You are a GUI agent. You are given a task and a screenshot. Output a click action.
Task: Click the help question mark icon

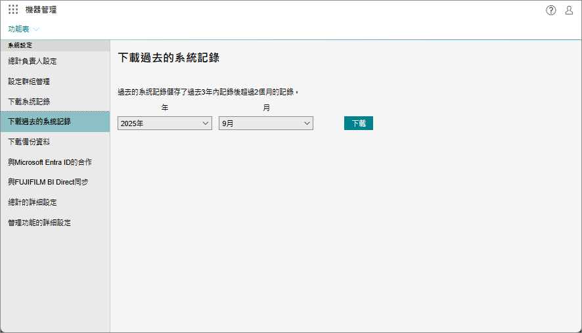tap(551, 10)
